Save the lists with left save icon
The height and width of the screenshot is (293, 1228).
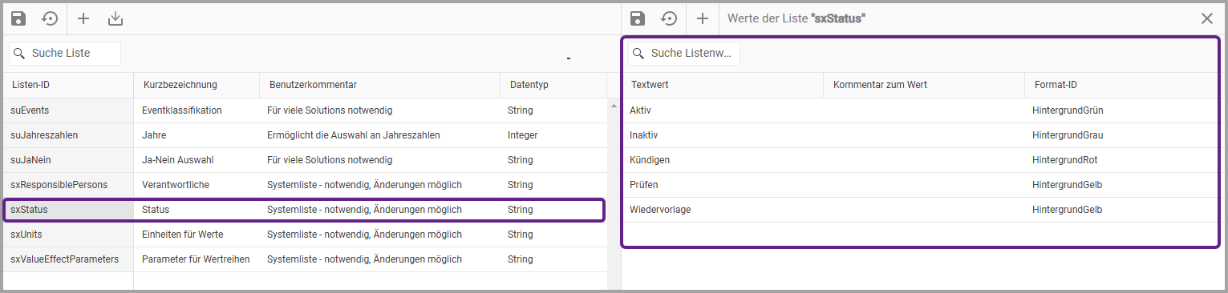coord(18,18)
